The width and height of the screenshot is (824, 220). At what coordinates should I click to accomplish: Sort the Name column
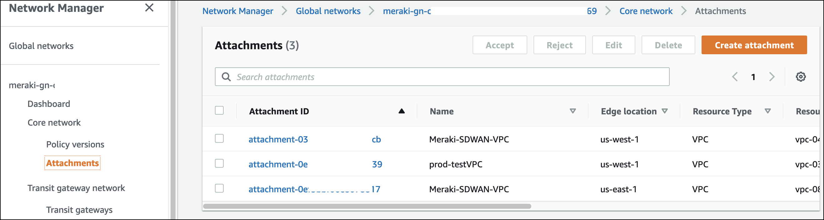[573, 111]
